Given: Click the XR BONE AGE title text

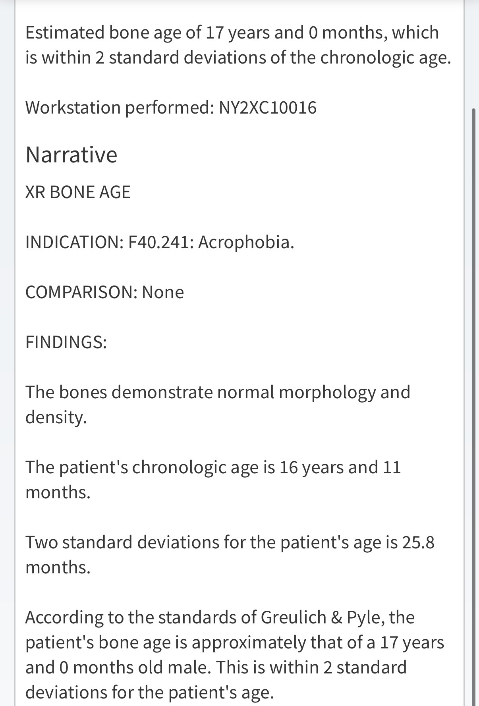Looking at the screenshot, I should point(78,192).
